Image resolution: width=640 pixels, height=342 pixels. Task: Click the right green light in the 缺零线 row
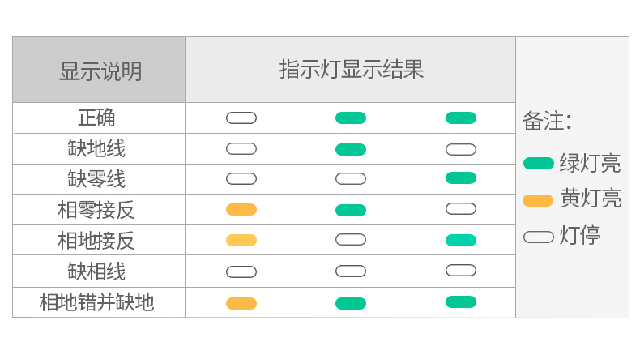point(461,178)
